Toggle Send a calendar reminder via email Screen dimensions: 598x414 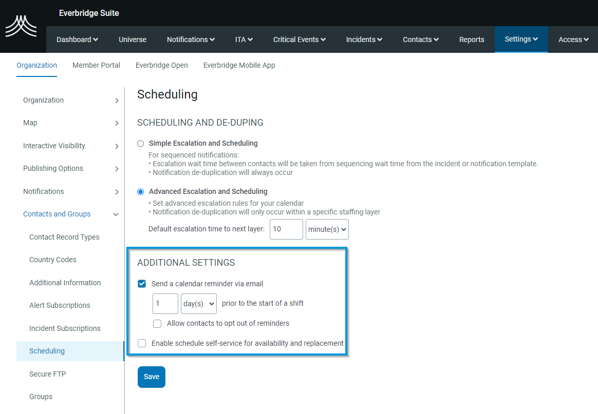click(142, 284)
